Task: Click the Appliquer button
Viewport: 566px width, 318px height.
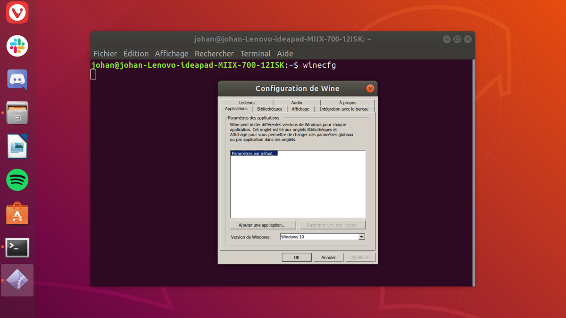Action: click(x=360, y=257)
